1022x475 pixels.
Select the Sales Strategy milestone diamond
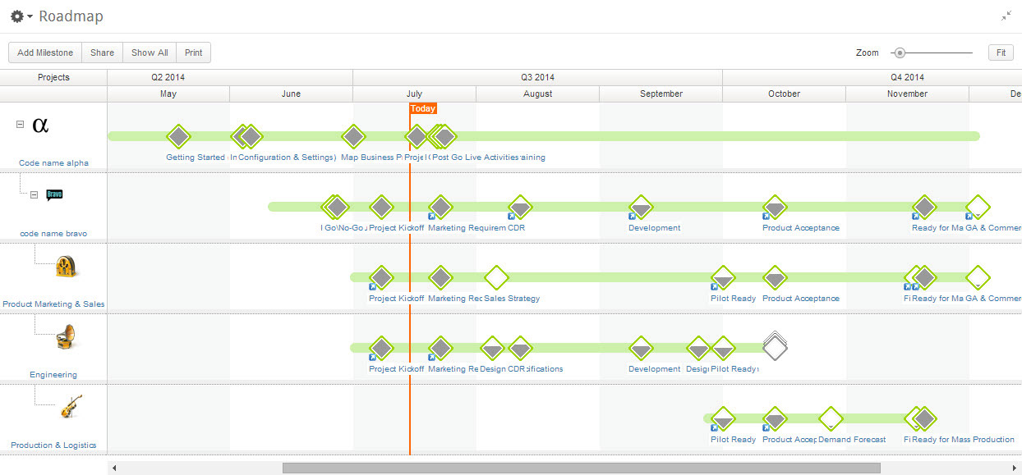pyautogui.click(x=496, y=279)
